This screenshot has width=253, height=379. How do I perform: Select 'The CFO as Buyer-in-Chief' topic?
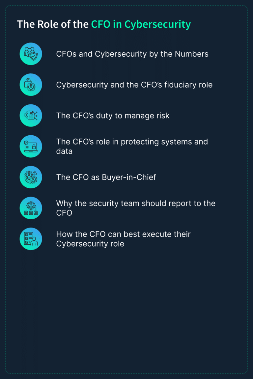point(106,177)
